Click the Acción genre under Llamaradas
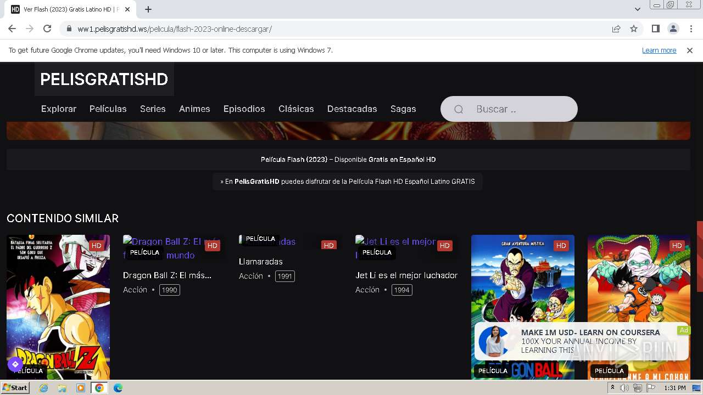The height and width of the screenshot is (395, 703). point(251,276)
